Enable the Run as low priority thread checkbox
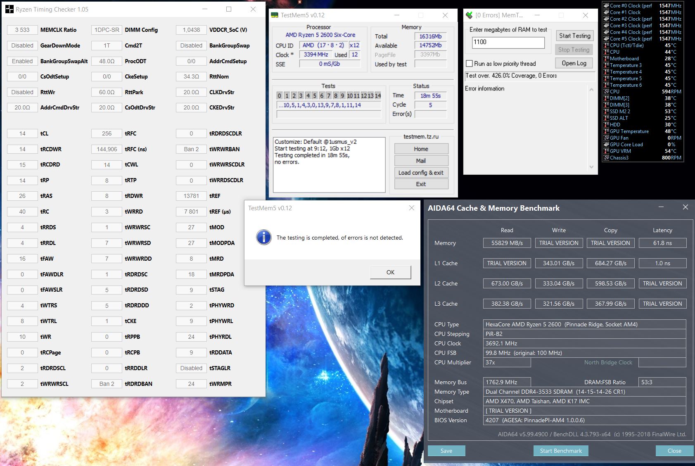 tap(469, 64)
